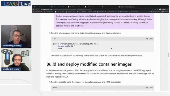Screen dimensions: 170x96
Task: Copy the .NET CLI pushd command
Action: [x=150, y=39]
